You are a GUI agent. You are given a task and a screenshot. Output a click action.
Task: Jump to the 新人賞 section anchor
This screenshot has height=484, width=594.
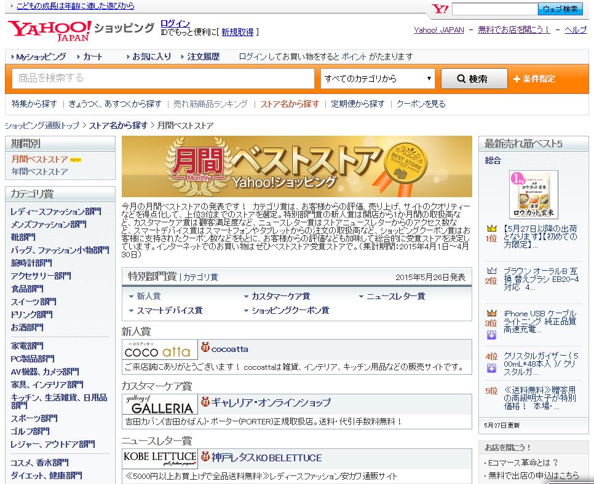[148, 296]
